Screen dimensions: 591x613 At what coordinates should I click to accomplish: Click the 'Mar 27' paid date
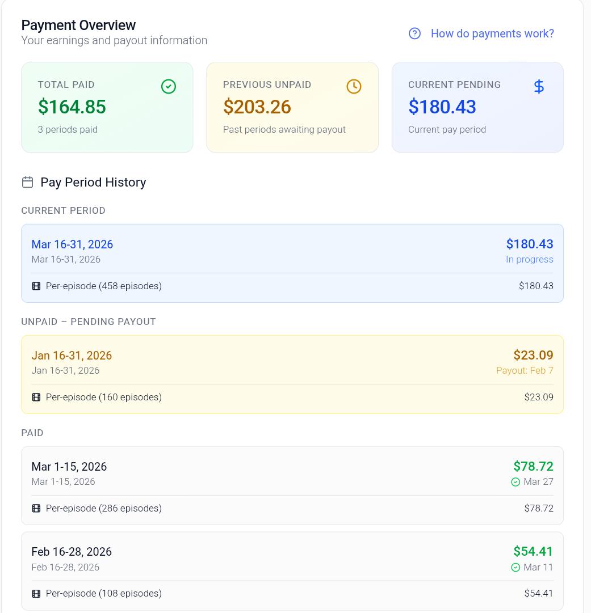[x=538, y=481]
